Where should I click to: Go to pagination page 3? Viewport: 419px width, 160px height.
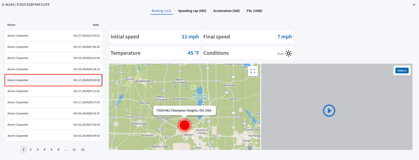[38, 149]
